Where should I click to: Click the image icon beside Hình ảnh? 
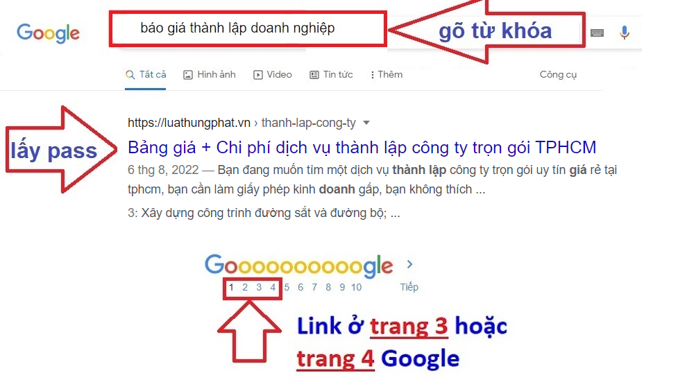click(x=187, y=75)
